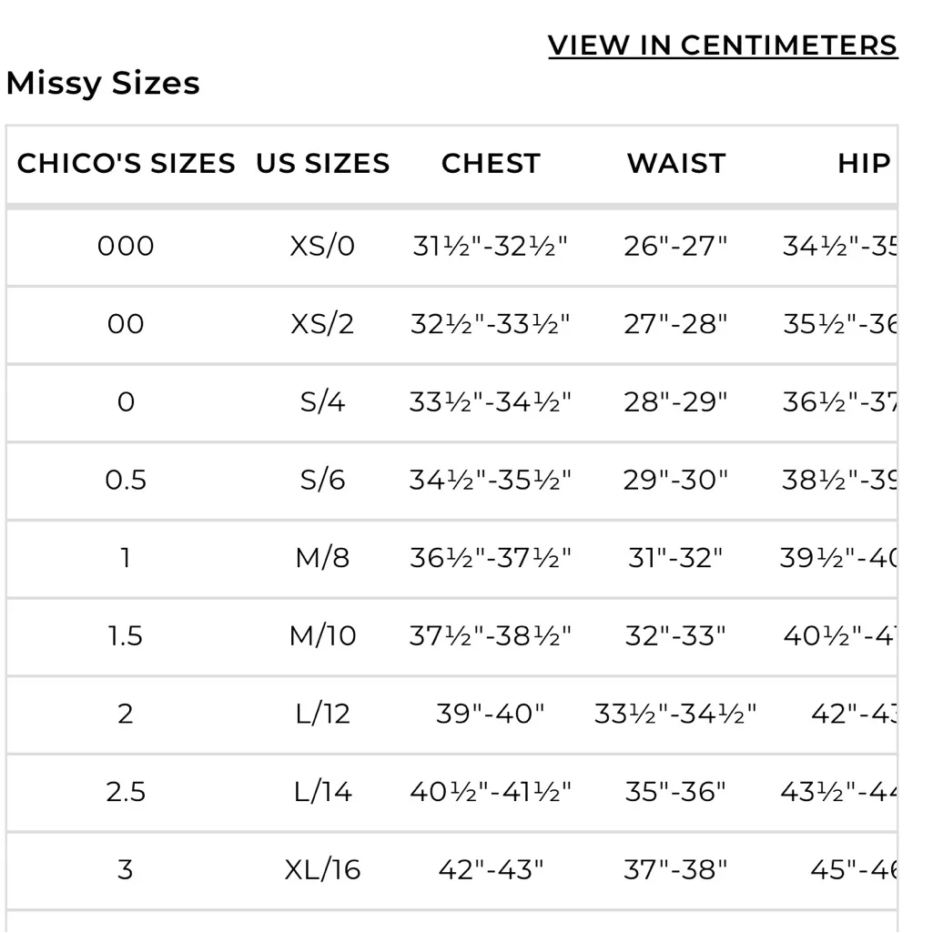Viewport: 933px width, 933px height.
Task: Select chest measurement 42"-43"
Action: (491, 869)
